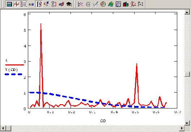This screenshot has width=191, height=132.
Task: Open the Symbolic keyword graduation cap icon
Action: pos(69,4)
